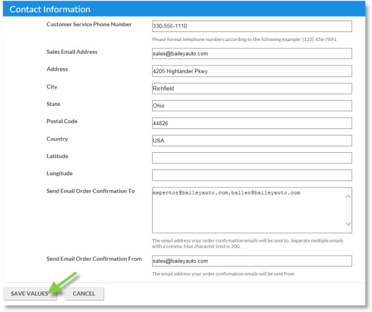The width and height of the screenshot is (372, 312).
Task: Click the Postal Code label
Action: click(x=62, y=121)
